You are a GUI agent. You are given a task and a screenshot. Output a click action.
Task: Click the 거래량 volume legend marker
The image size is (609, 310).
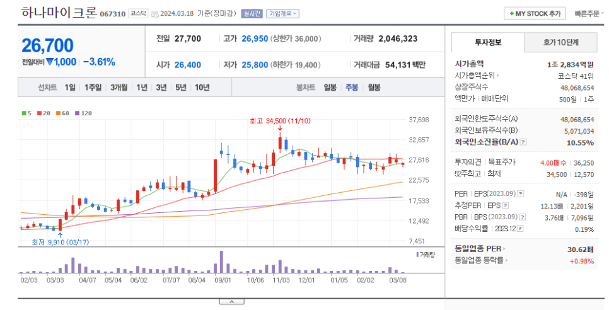(417, 255)
